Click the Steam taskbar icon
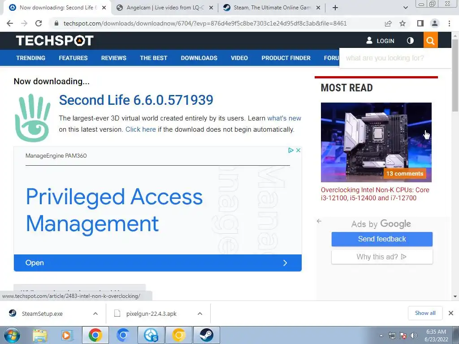Viewport: 459px width, 344px height. coord(206,335)
